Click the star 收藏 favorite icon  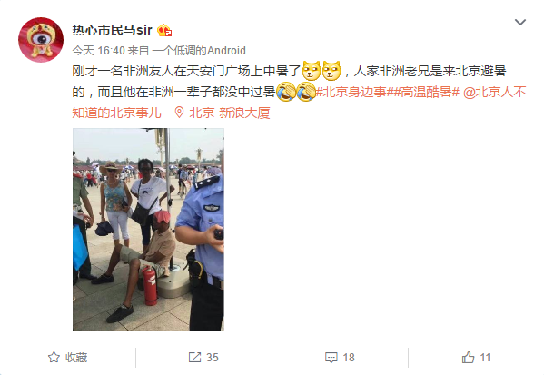pos(54,358)
